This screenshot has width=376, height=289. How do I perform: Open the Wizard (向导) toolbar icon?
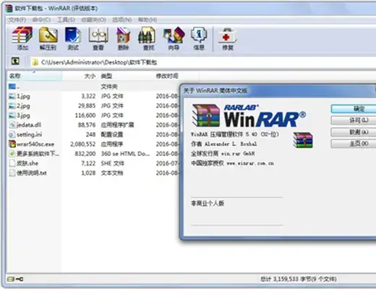click(174, 35)
